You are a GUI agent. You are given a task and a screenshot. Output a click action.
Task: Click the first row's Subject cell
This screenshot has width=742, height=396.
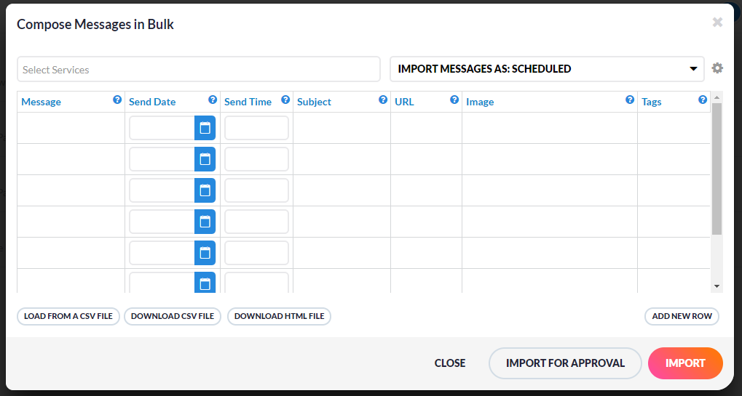[342, 128]
